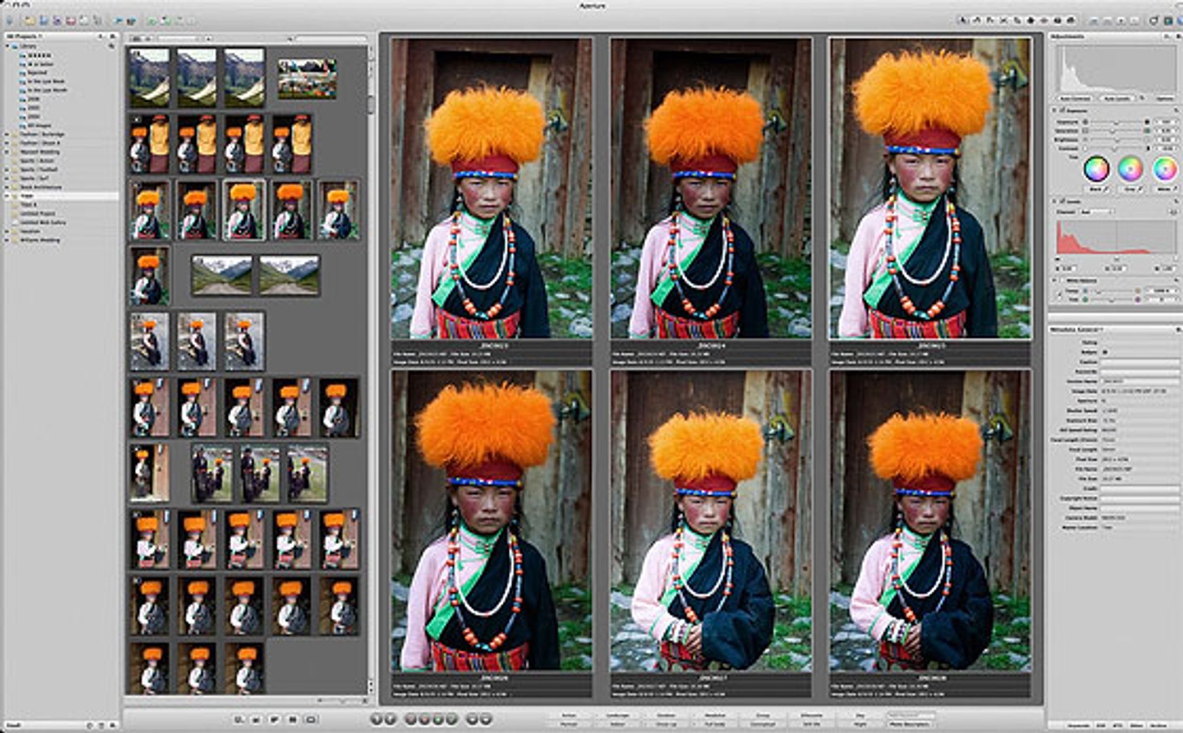
Task: Click the Caption field in Metadata panel
Action: pyautogui.click(x=1140, y=362)
